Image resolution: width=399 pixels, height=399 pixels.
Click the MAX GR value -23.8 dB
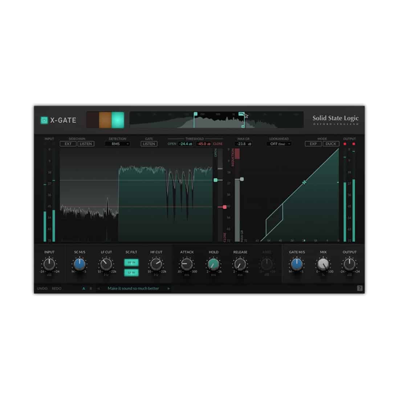click(x=244, y=144)
